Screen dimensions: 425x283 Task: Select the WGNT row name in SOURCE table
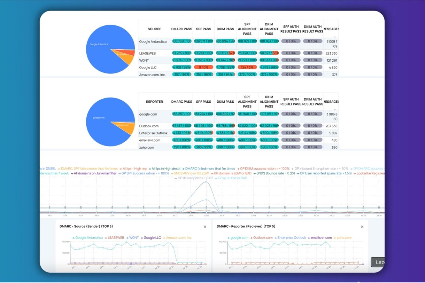coord(144,60)
